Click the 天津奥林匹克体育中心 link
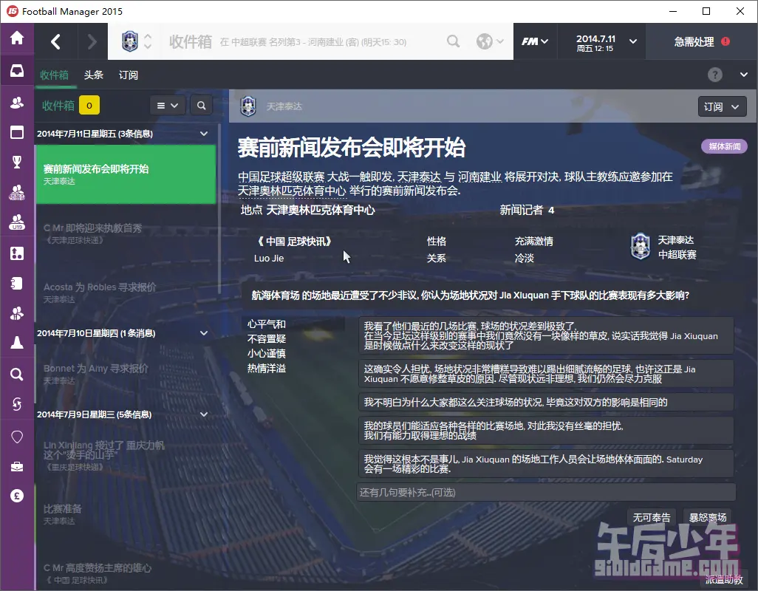758x591 pixels. 292,191
